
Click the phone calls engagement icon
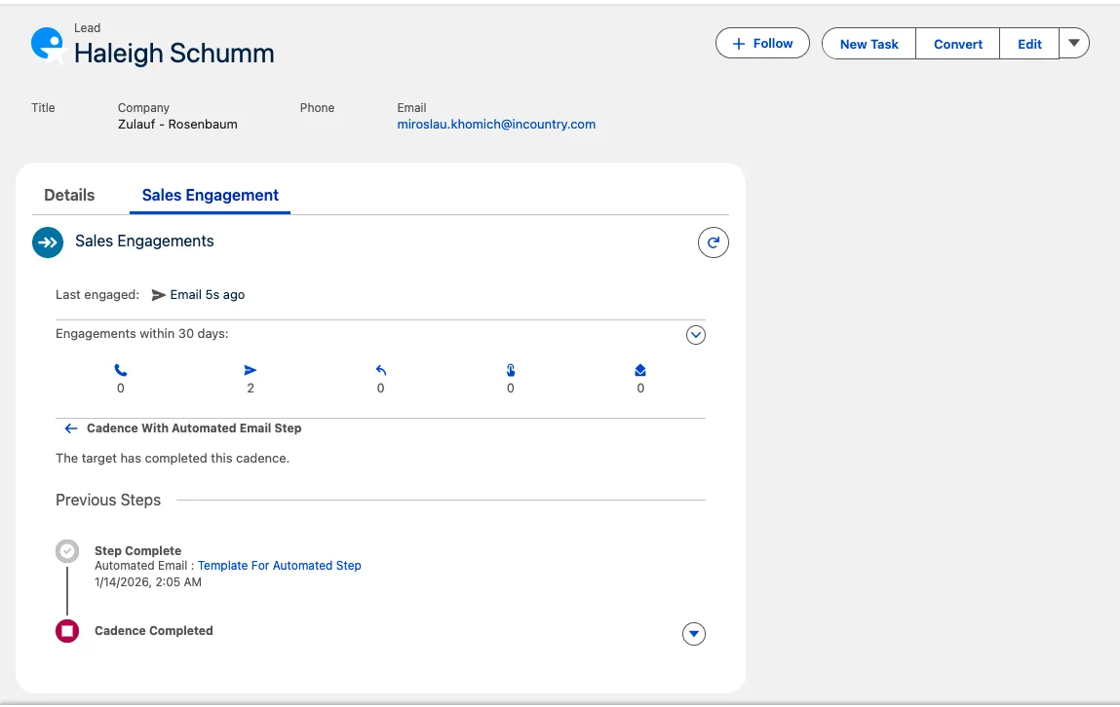tap(121, 370)
